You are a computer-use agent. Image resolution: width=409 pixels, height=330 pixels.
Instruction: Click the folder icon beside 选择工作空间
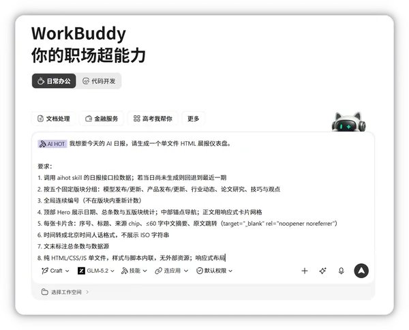click(x=45, y=292)
